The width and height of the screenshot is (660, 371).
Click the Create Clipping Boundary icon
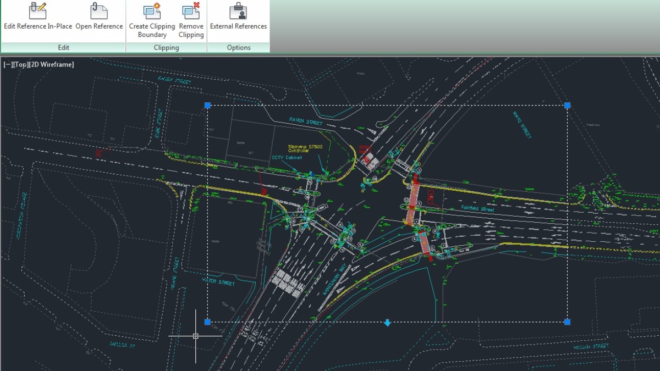152,10
